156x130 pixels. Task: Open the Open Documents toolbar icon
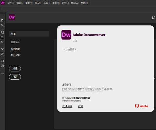coord(2,20)
